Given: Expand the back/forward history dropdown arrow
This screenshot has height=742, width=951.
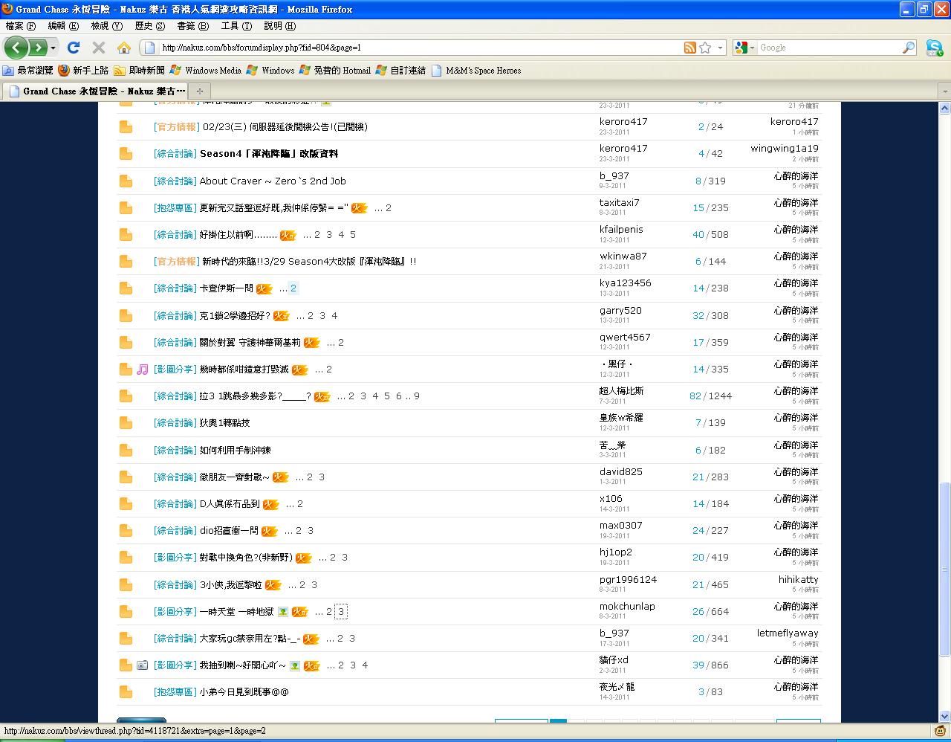Looking at the screenshot, I should tap(53, 48).
